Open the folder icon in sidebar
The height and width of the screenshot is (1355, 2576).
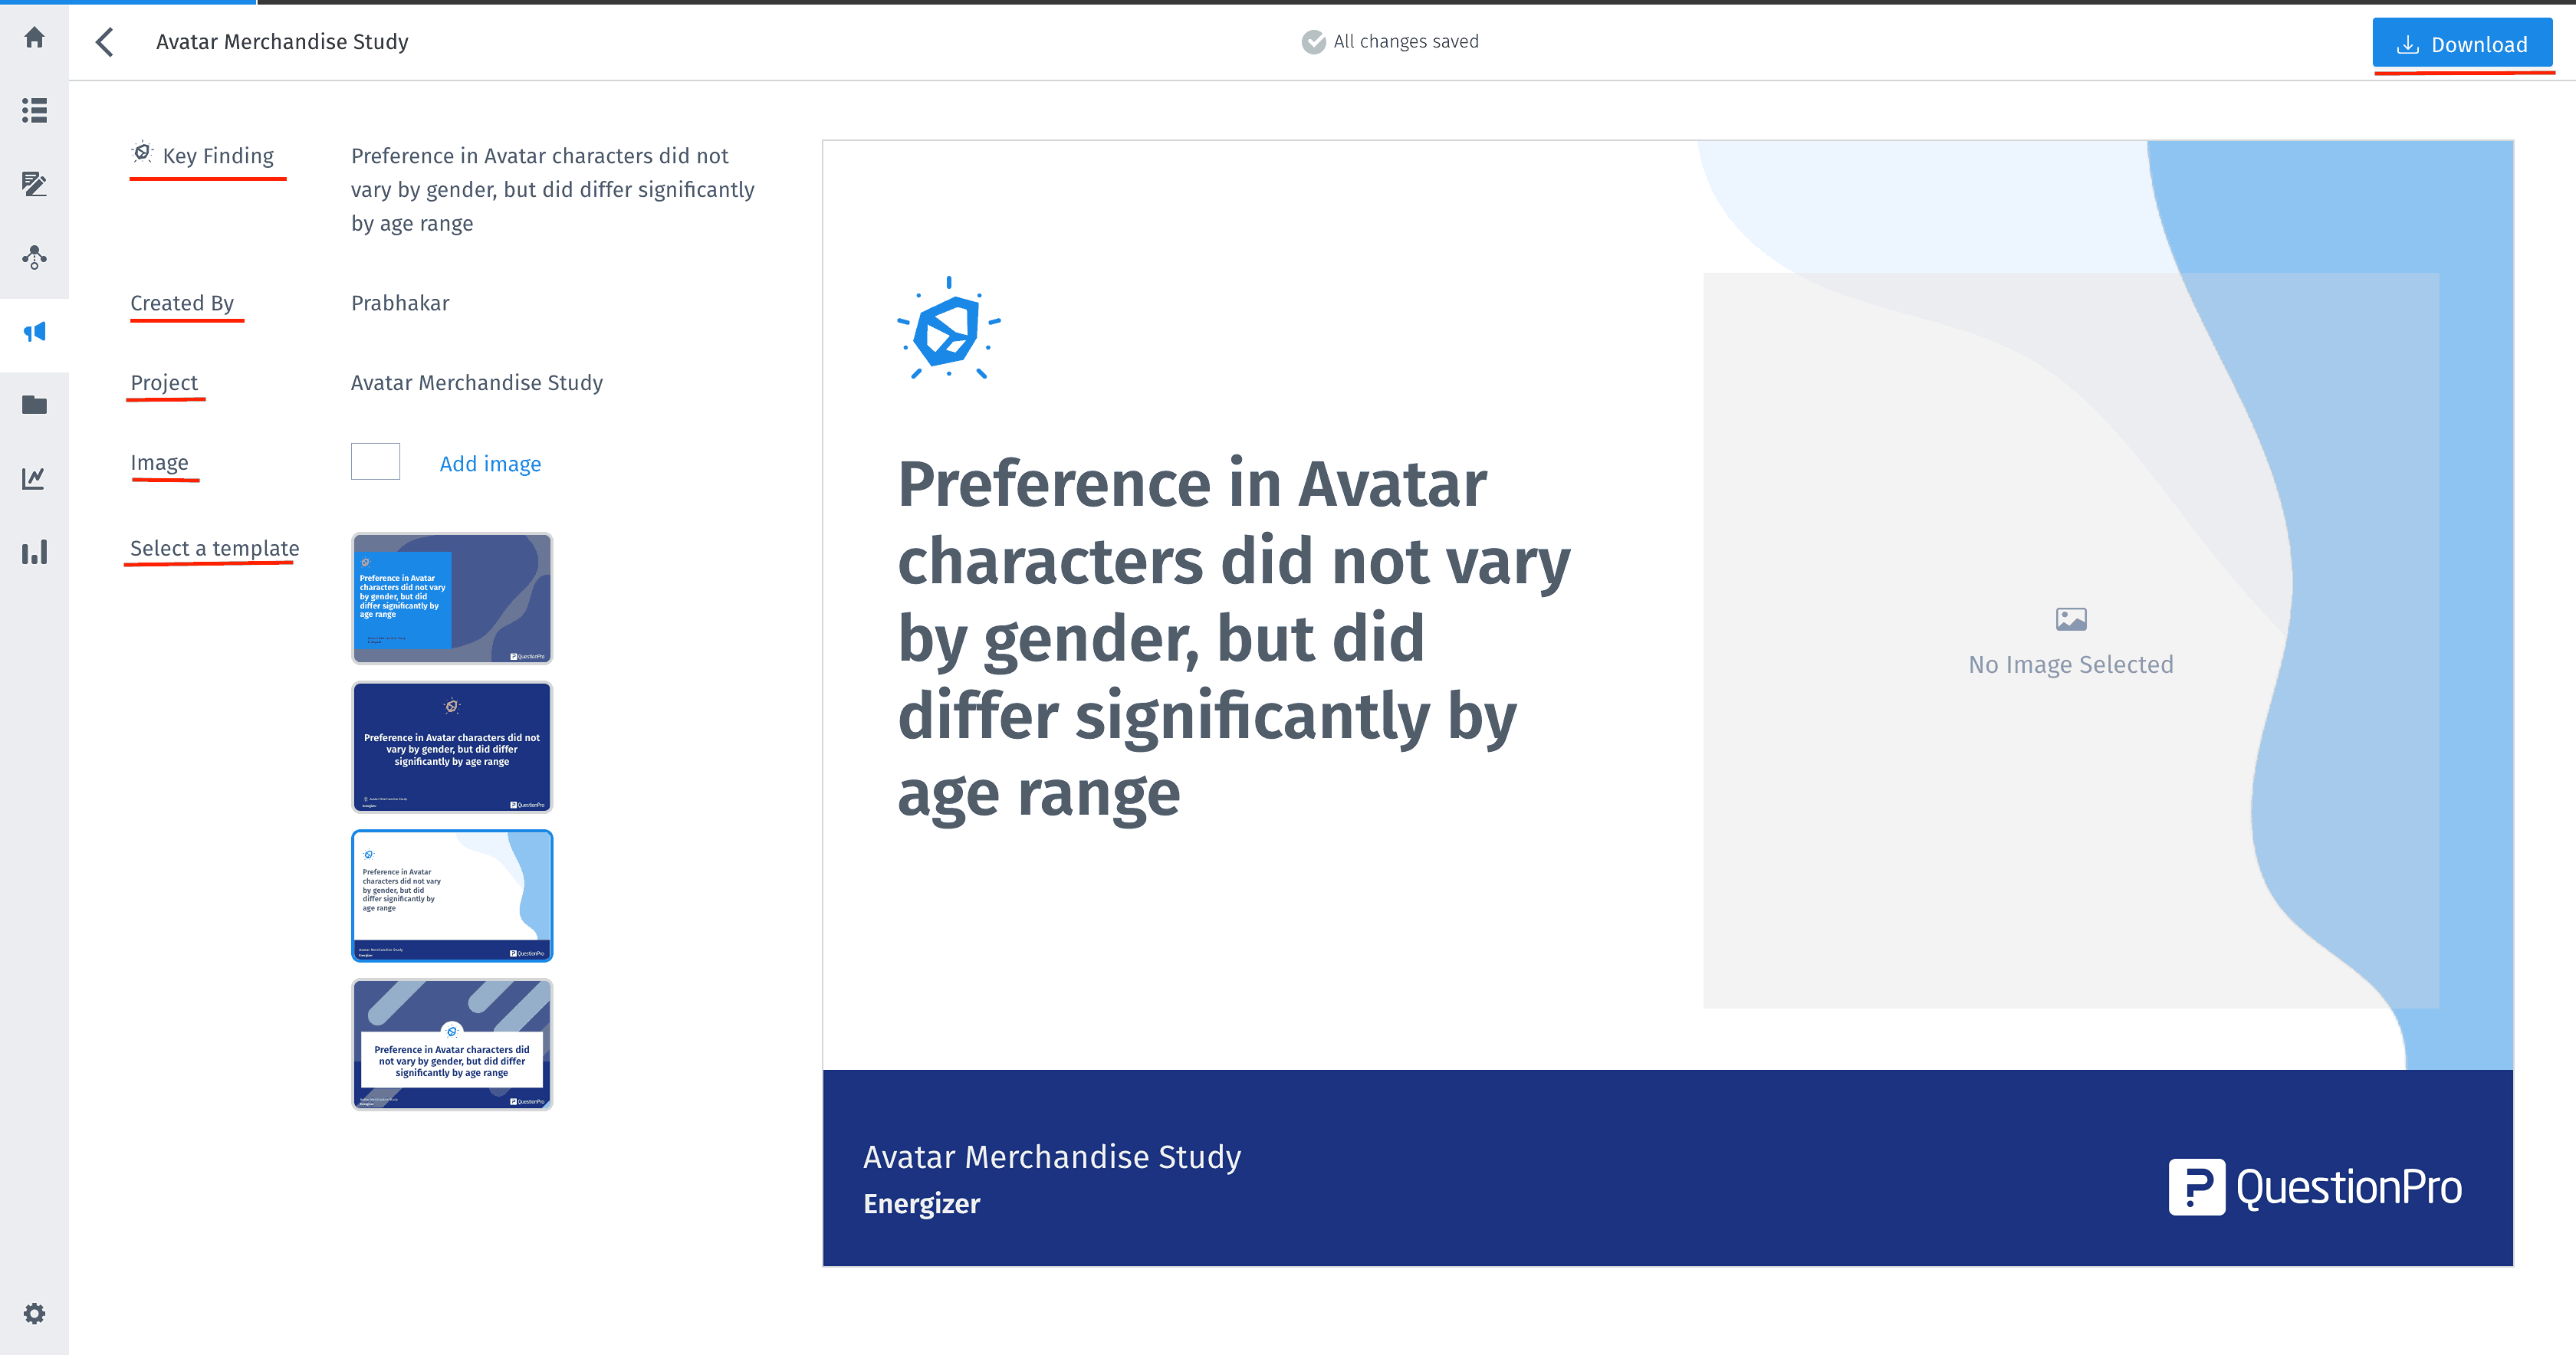point(34,405)
